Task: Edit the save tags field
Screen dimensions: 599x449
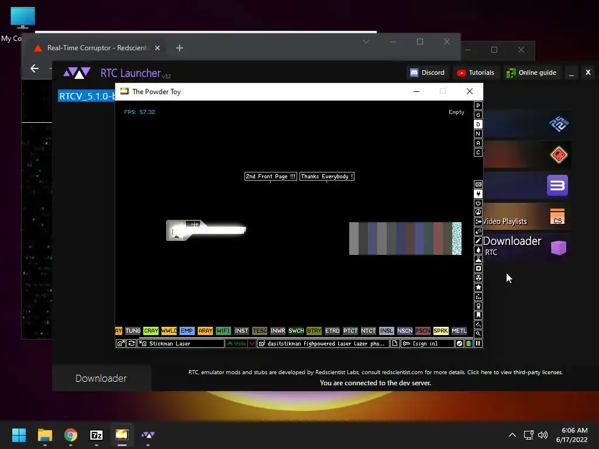Action: coord(323,344)
